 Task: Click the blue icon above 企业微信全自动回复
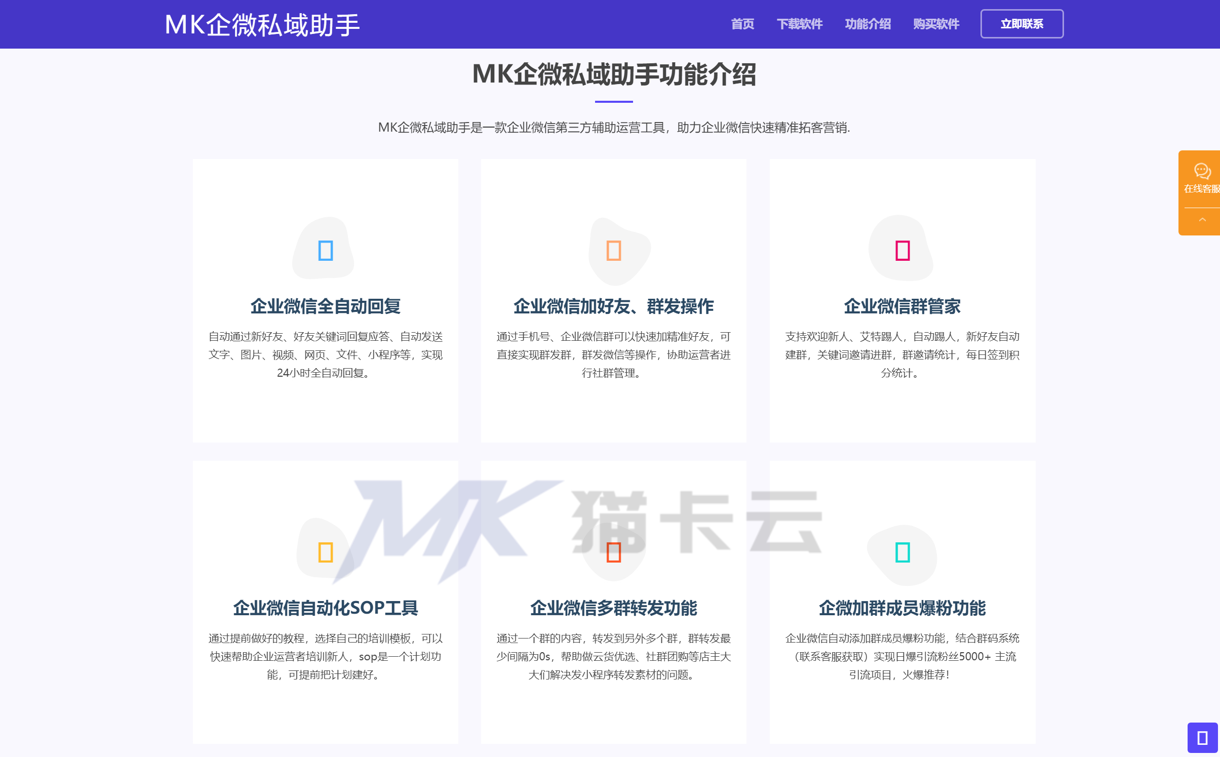pos(325,250)
